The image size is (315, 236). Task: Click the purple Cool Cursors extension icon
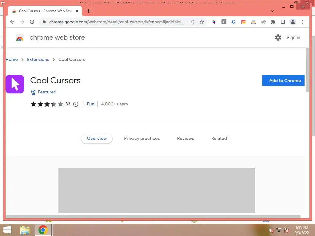coord(15,84)
